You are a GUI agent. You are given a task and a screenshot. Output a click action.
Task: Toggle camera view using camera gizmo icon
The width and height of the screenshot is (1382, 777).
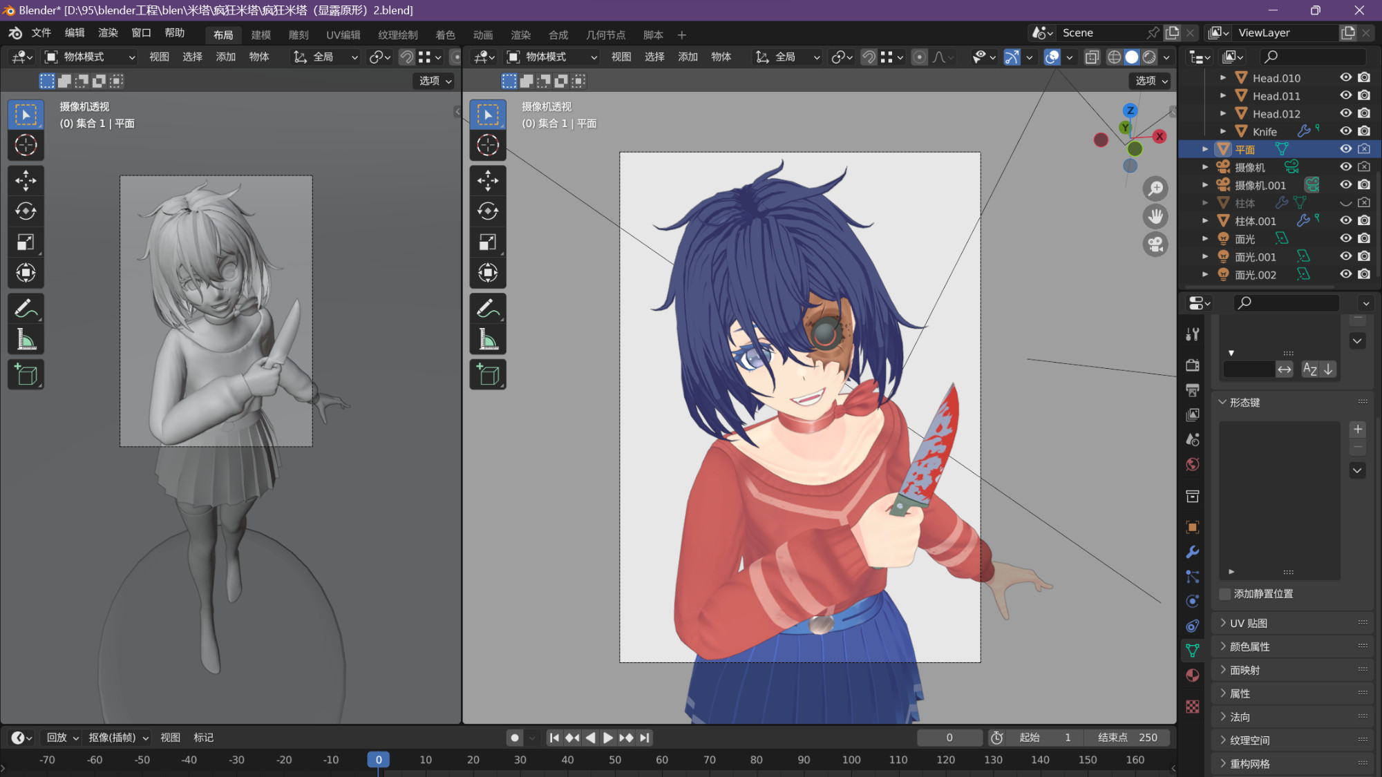[x=1155, y=244]
